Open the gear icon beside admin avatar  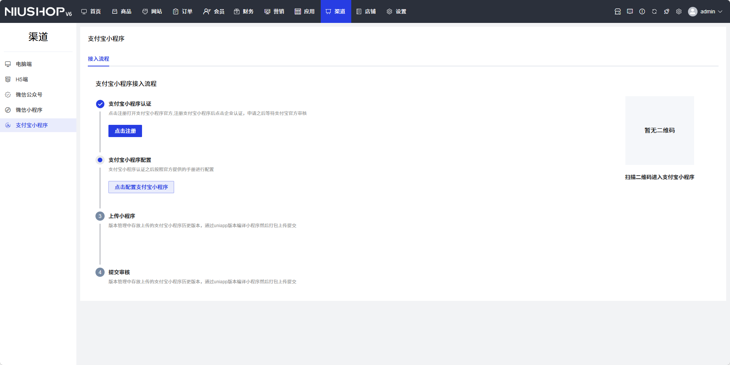tap(678, 11)
